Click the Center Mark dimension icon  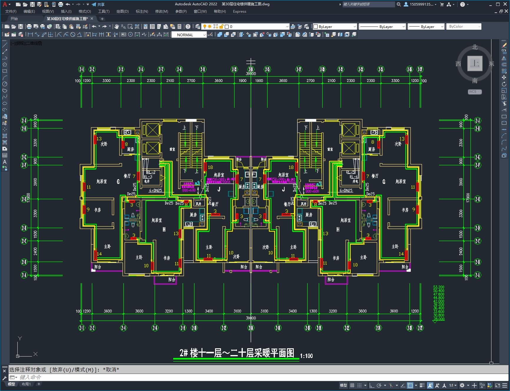(x=131, y=35)
